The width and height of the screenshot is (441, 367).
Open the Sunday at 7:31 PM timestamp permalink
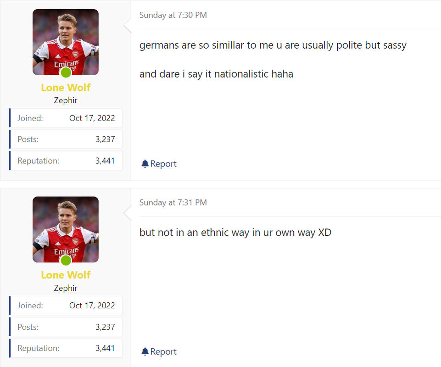point(173,202)
